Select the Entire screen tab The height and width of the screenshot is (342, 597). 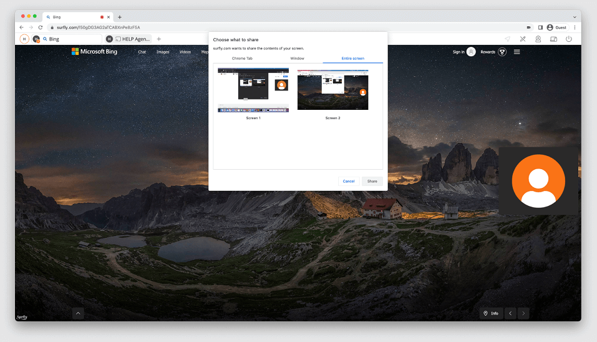[353, 58]
